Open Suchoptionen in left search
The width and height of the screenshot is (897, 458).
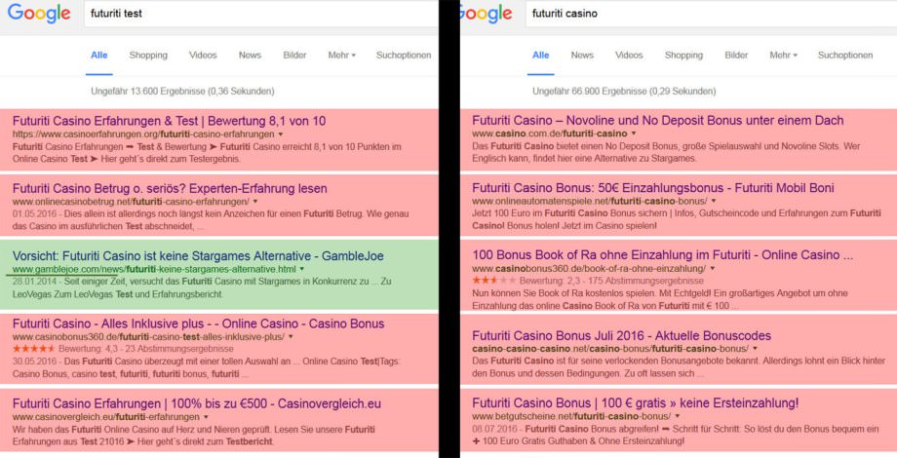click(x=404, y=56)
